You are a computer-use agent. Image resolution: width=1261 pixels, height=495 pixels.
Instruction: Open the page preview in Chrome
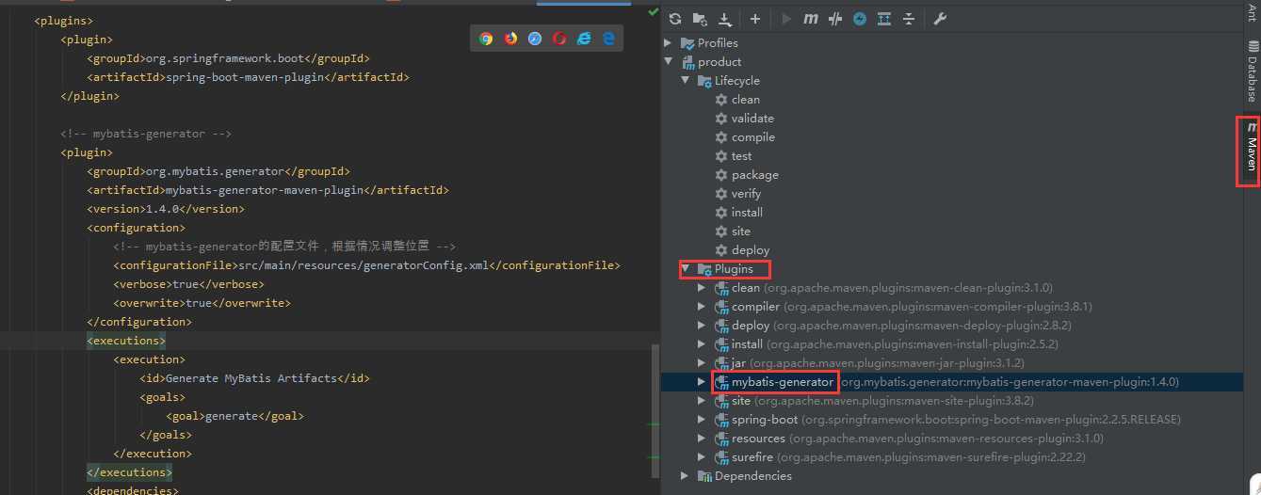[486, 39]
